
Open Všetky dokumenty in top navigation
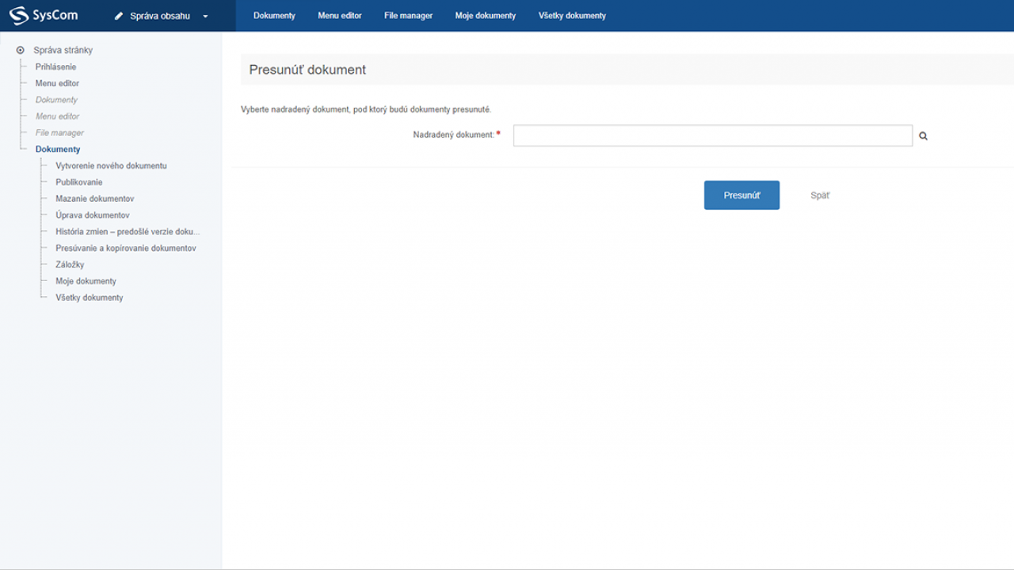point(572,16)
